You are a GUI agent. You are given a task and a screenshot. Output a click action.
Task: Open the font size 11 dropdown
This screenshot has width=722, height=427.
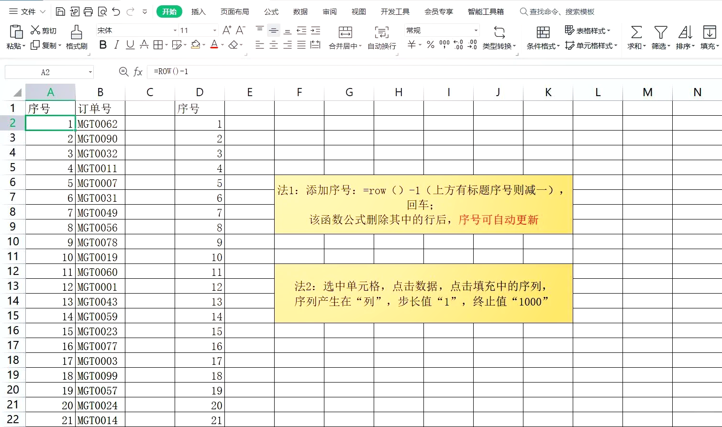214,31
